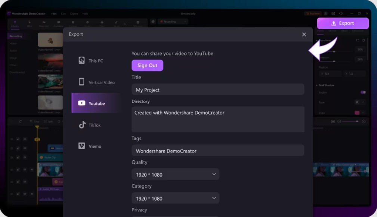Select Image category in library sidebar

tap(13, 58)
